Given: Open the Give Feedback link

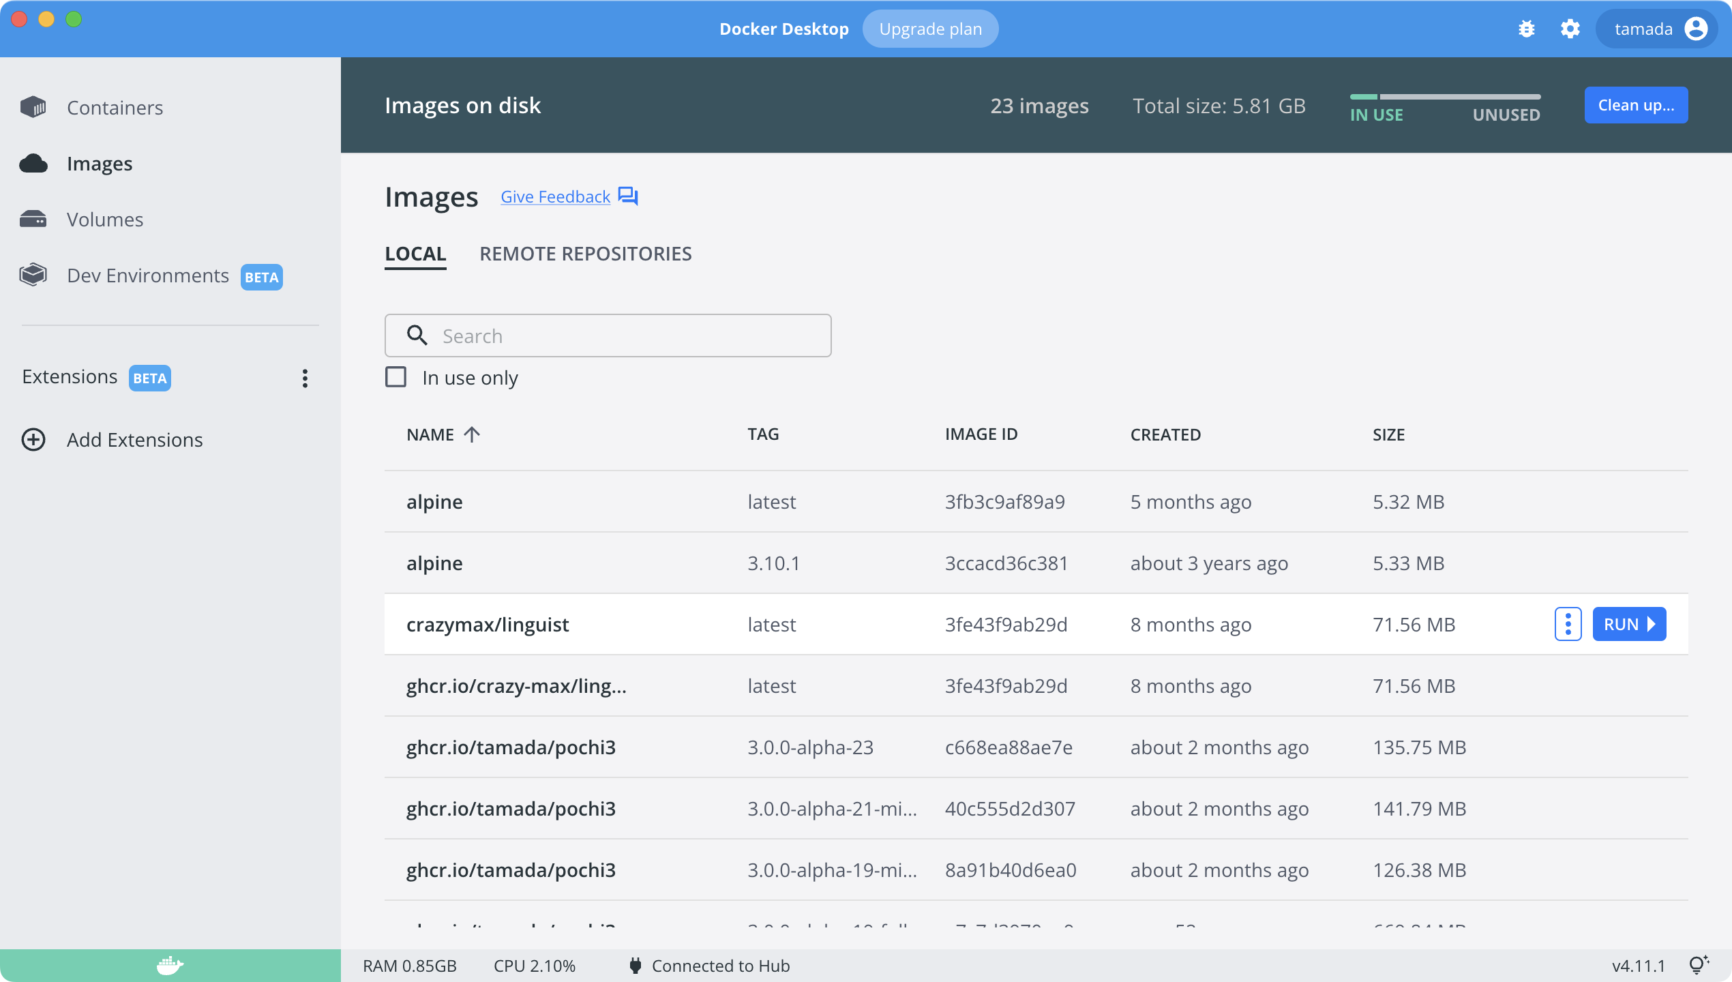Looking at the screenshot, I should click(x=555, y=196).
